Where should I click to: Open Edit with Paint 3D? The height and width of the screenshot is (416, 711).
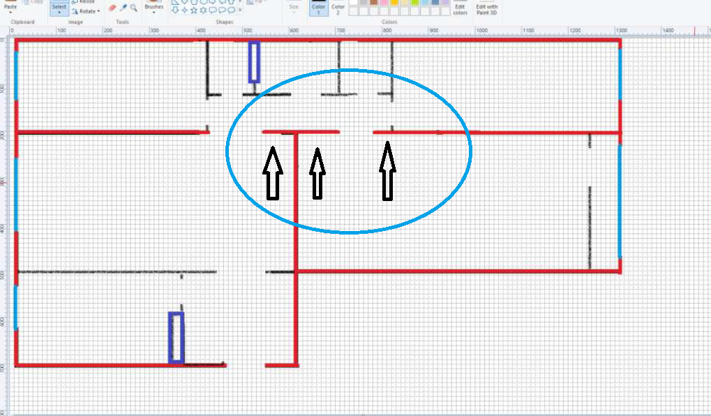[x=486, y=9]
